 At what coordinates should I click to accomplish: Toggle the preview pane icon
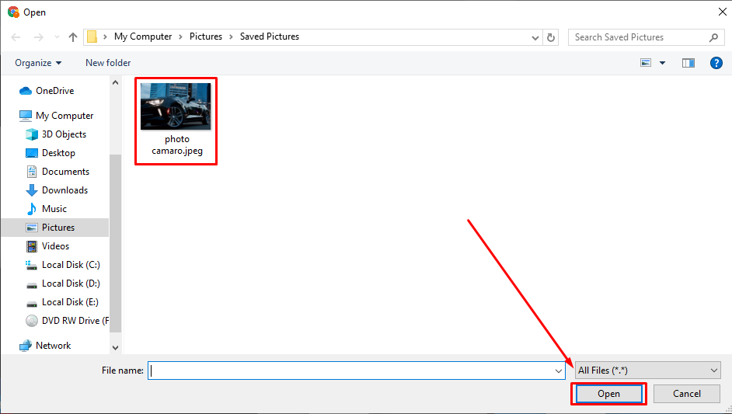[688, 63]
